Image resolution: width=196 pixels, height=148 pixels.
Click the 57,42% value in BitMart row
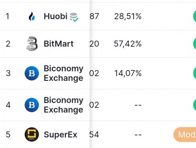point(128,44)
